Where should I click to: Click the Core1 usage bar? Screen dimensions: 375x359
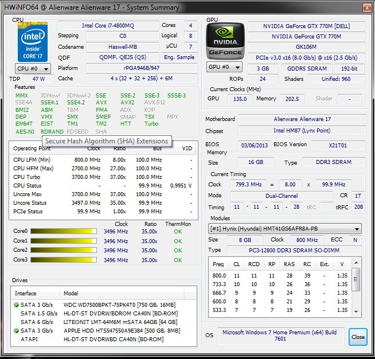[64, 241]
